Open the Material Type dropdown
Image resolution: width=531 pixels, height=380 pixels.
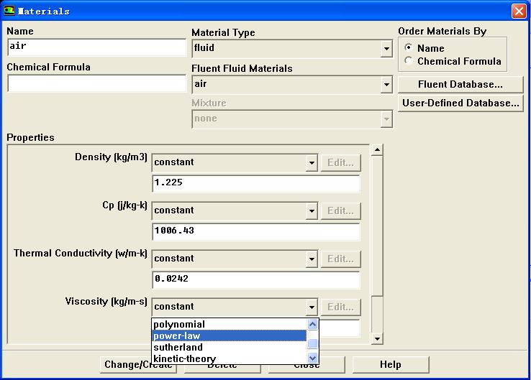(386, 49)
